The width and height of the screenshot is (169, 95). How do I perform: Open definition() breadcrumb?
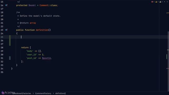[60, 93]
